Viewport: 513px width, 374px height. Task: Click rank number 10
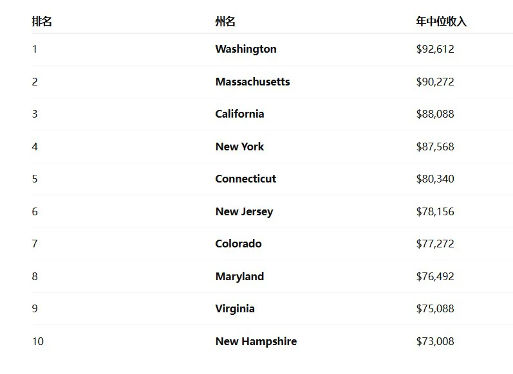point(38,341)
